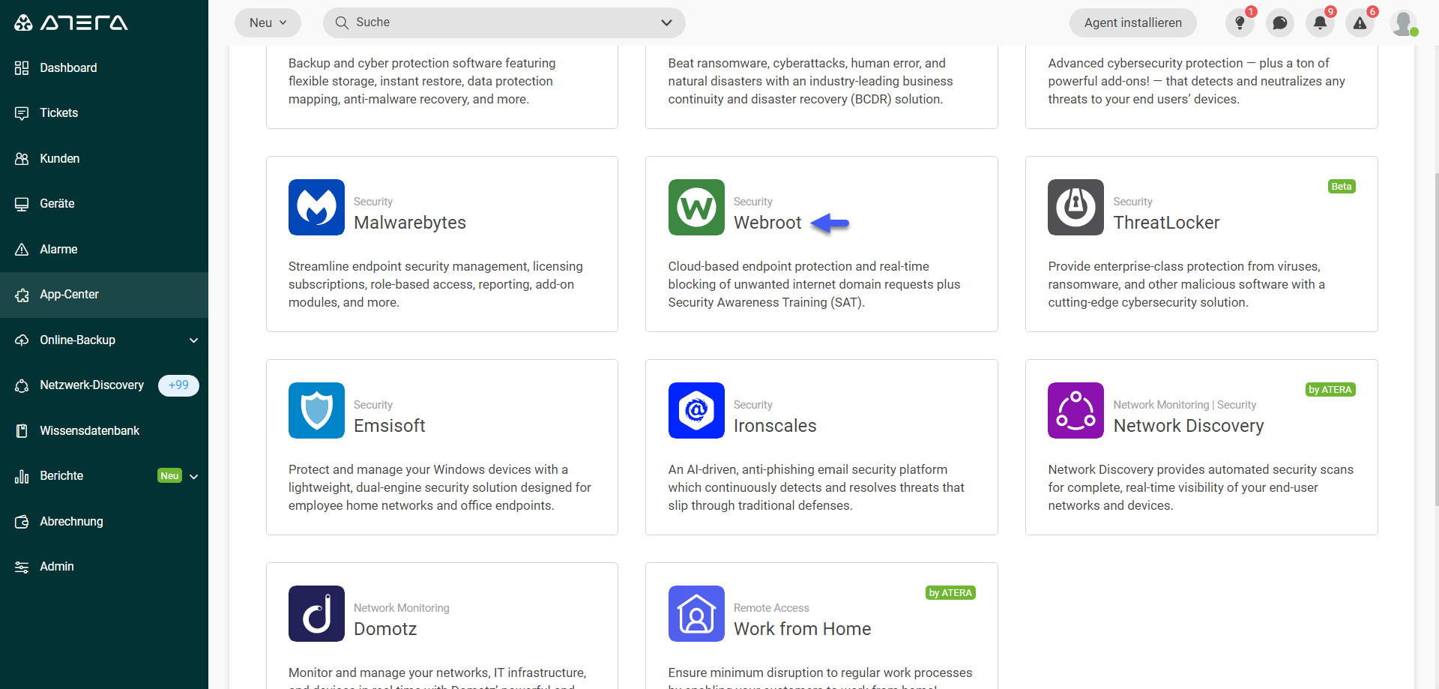Open the user profile avatar
This screenshot has height=689, width=1439.
[1403, 22]
